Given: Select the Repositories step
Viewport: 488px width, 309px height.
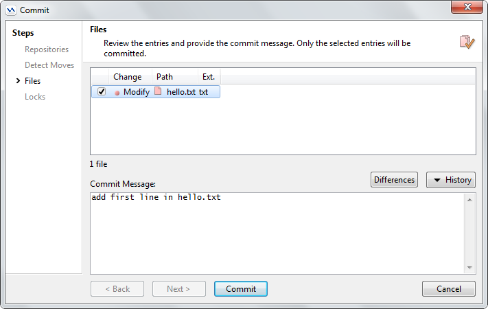Looking at the screenshot, I should [x=47, y=49].
